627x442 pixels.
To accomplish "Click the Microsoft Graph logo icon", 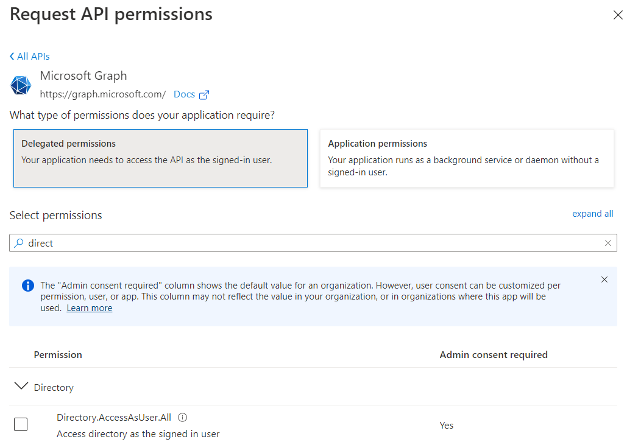I will 21,85.
